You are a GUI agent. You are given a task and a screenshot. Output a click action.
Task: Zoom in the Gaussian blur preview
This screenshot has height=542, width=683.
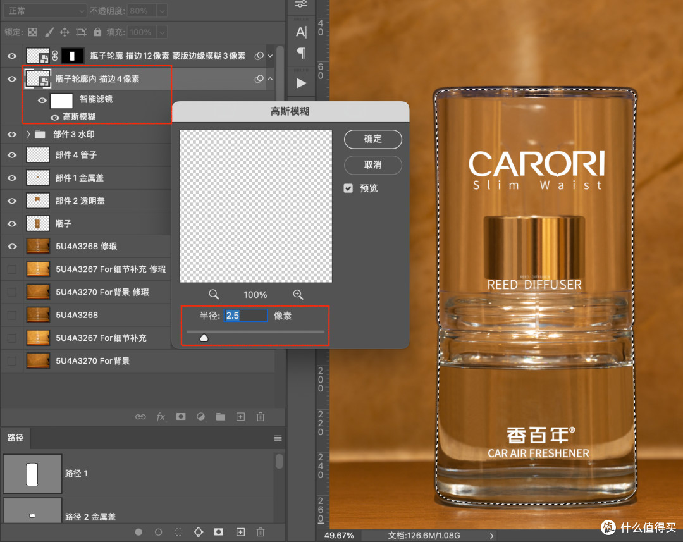[x=298, y=295]
